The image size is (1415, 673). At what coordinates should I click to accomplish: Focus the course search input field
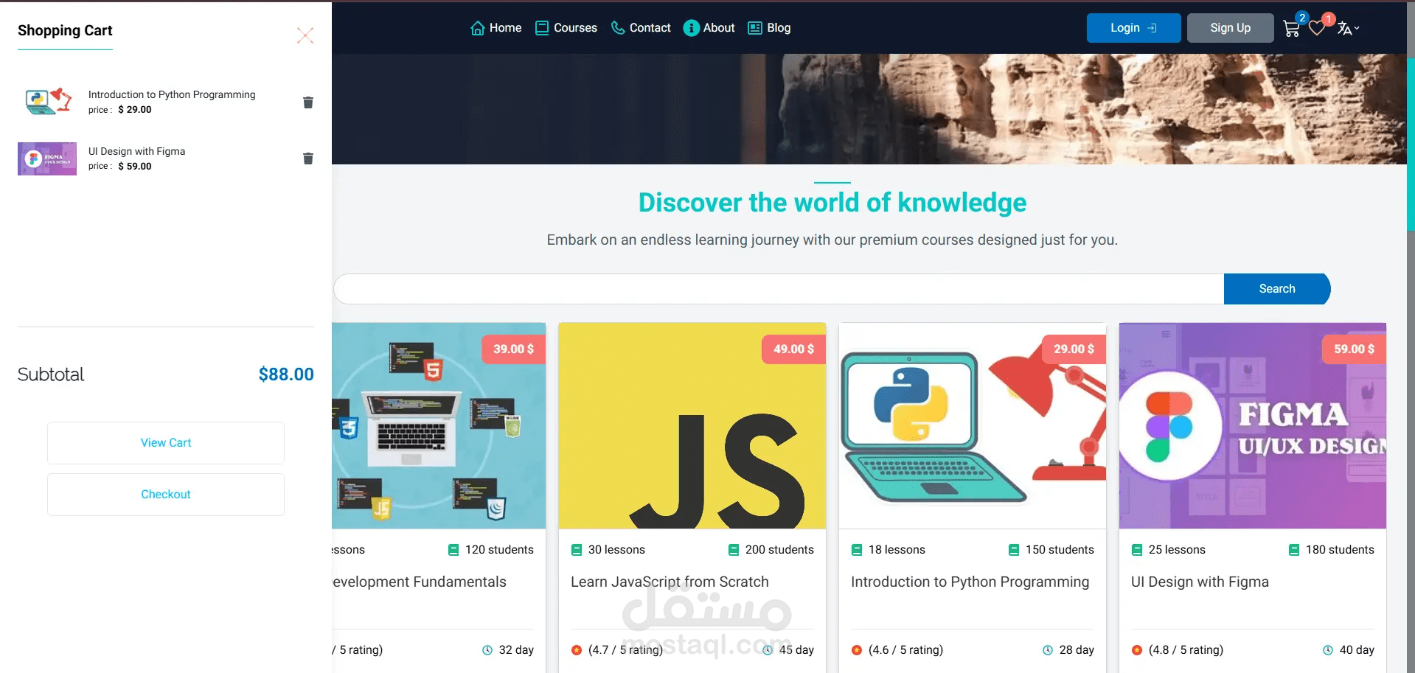coord(779,289)
